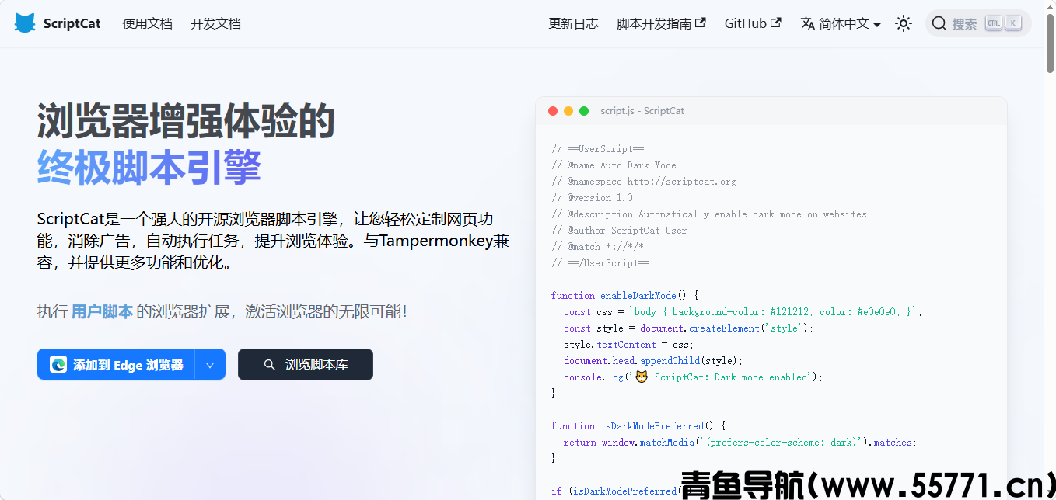Click the '// @version 1.0' line

click(x=592, y=198)
